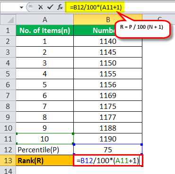Click cell with value 1140
Image resolution: width=175 pixels, height=174 pixels.
108,41
